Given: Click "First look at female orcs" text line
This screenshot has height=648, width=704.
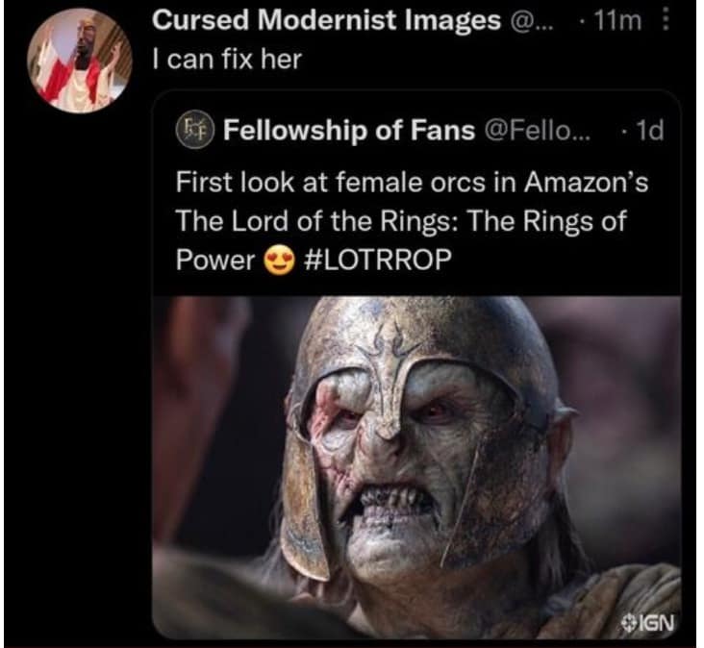Looking at the screenshot, I should [x=412, y=183].
